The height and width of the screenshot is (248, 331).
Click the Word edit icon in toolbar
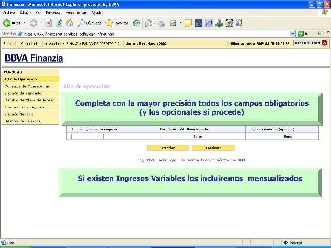click(x=173, y=23)
